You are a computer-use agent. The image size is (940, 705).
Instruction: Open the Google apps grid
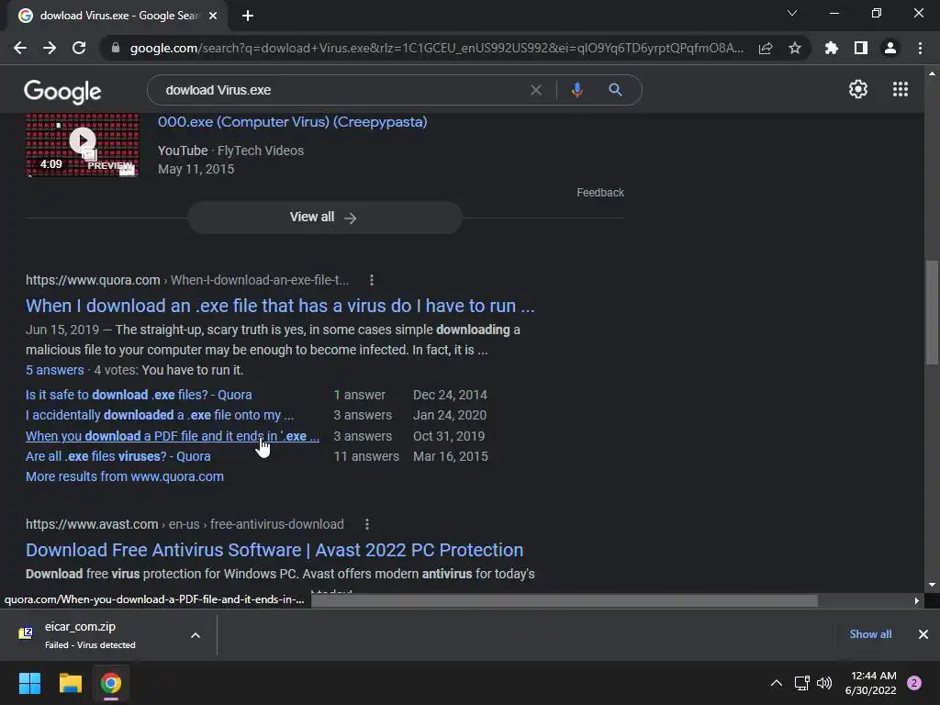(x=901, y=89)
